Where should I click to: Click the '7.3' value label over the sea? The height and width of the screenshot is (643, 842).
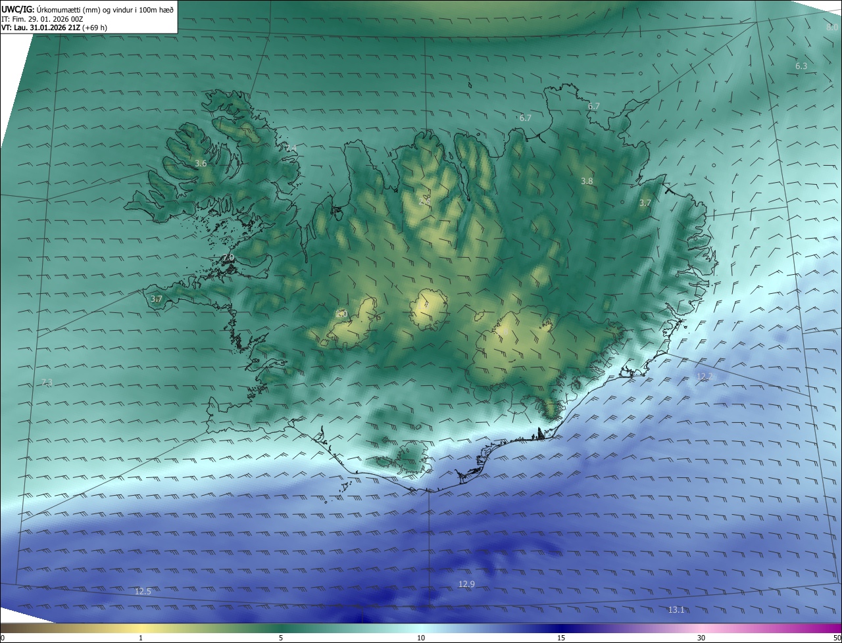point(47,382)
